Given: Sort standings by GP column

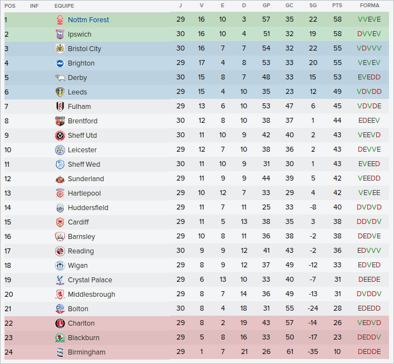Looking at the screenshot, I should [x=267, y=6].
